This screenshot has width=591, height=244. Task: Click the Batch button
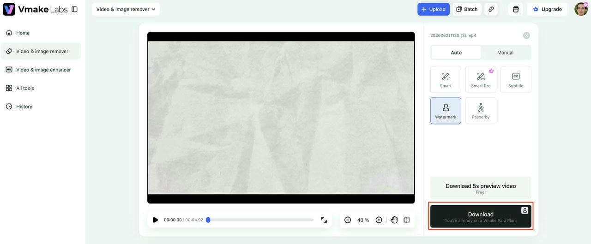[467, 9]
